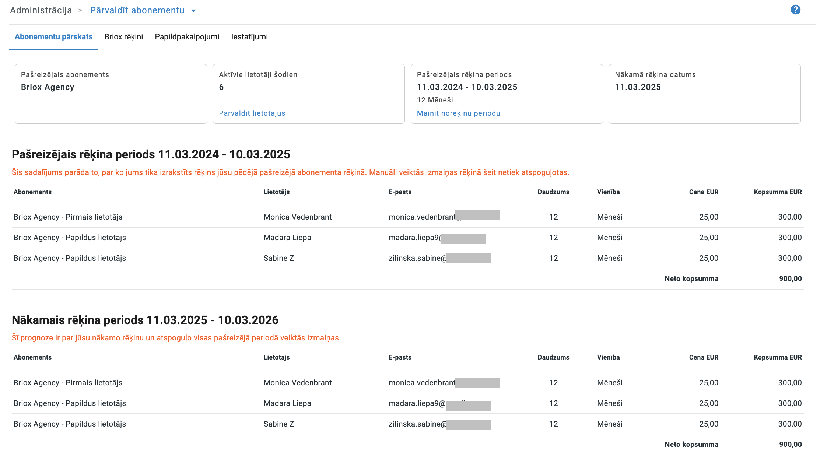Open Pārvaldīt abonementu breadcrumb link
This screenshot has width=820, height=459.
tap(137, 10)
